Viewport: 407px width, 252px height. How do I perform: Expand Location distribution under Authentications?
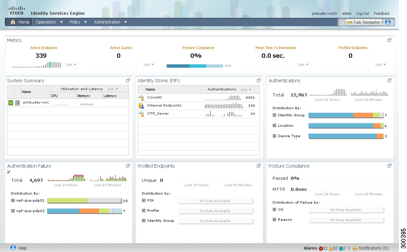(x=274, y=126)
